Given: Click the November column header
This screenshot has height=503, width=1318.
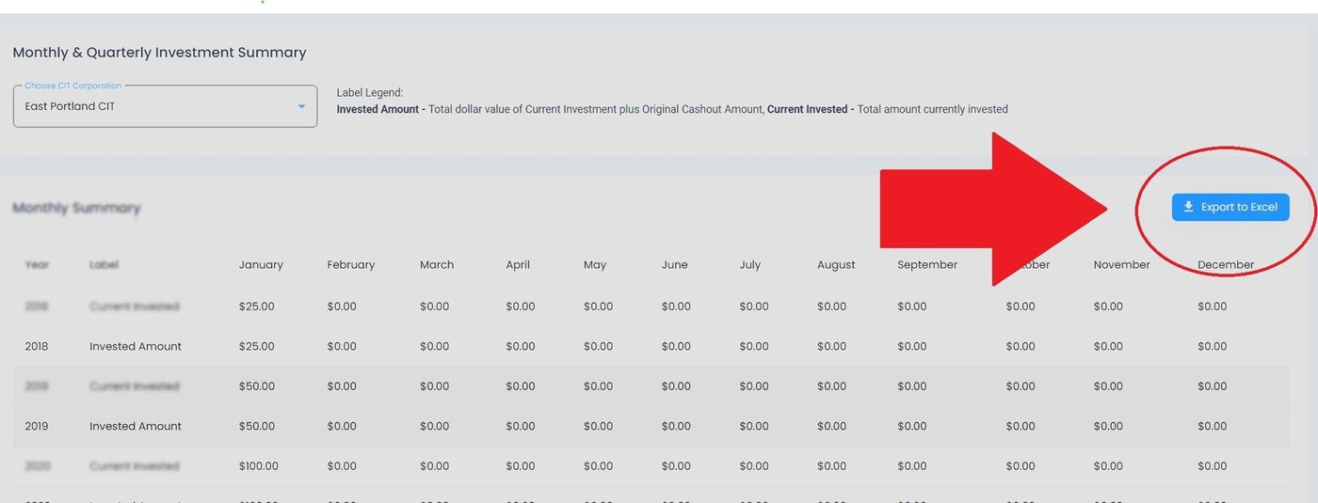Looking at the screenshot, I should point(1121,265).
